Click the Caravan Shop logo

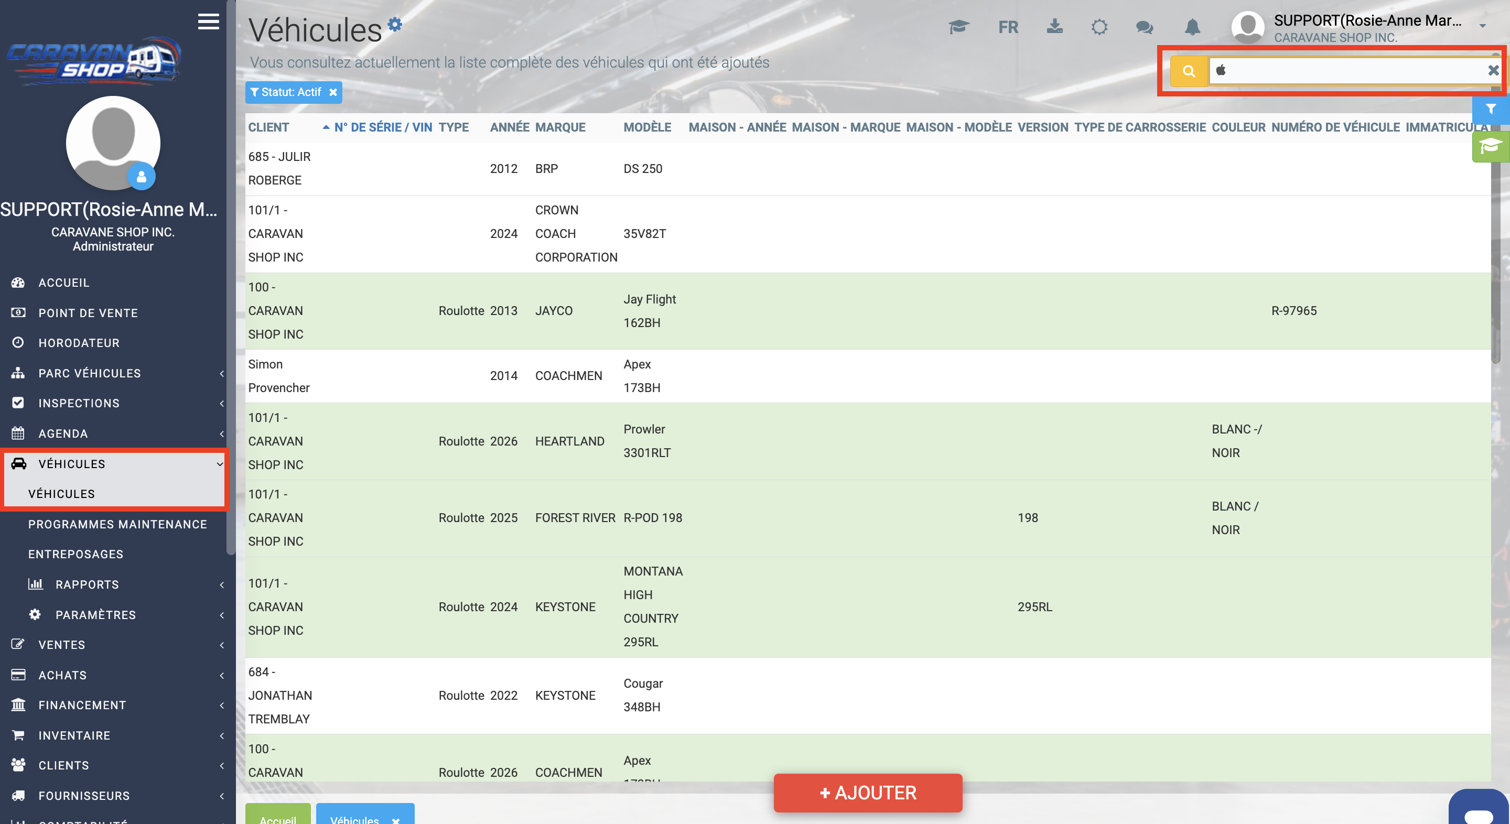pyautogui.click(x=94, y=60)
